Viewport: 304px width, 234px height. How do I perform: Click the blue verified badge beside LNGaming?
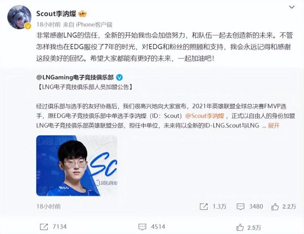click(x=119, y=77)
